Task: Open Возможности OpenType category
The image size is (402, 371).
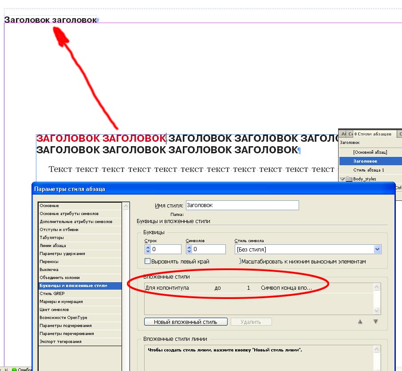Action: pos(80,318)
